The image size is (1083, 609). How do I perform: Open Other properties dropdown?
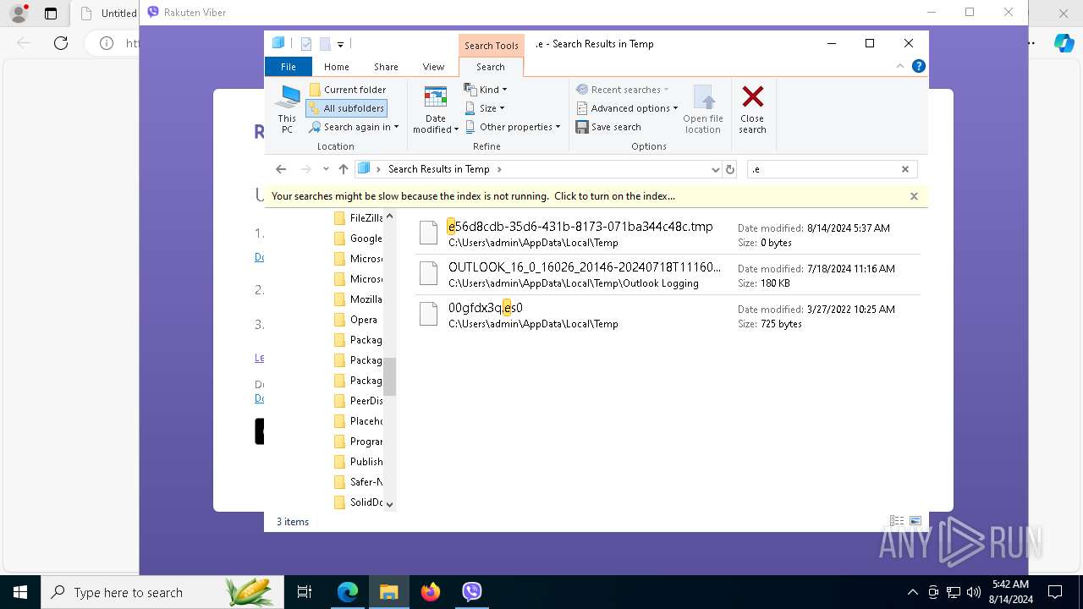point(513,127)
